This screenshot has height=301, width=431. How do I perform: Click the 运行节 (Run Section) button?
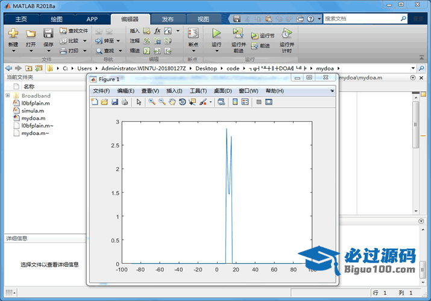262,36
